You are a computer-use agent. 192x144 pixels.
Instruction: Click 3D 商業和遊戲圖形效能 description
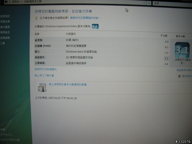pyautogui.click(x=79, y=57)
